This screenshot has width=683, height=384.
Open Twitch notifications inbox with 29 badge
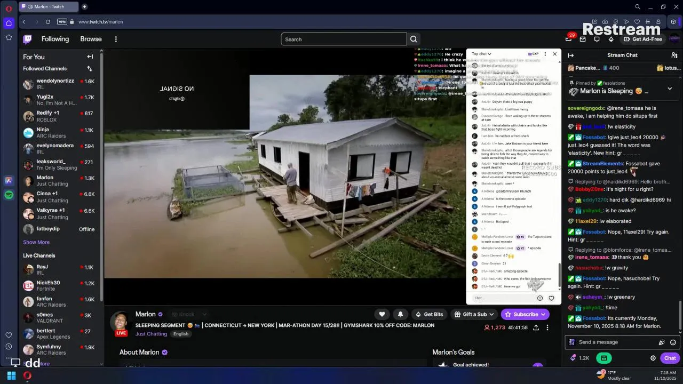[569, 38]
